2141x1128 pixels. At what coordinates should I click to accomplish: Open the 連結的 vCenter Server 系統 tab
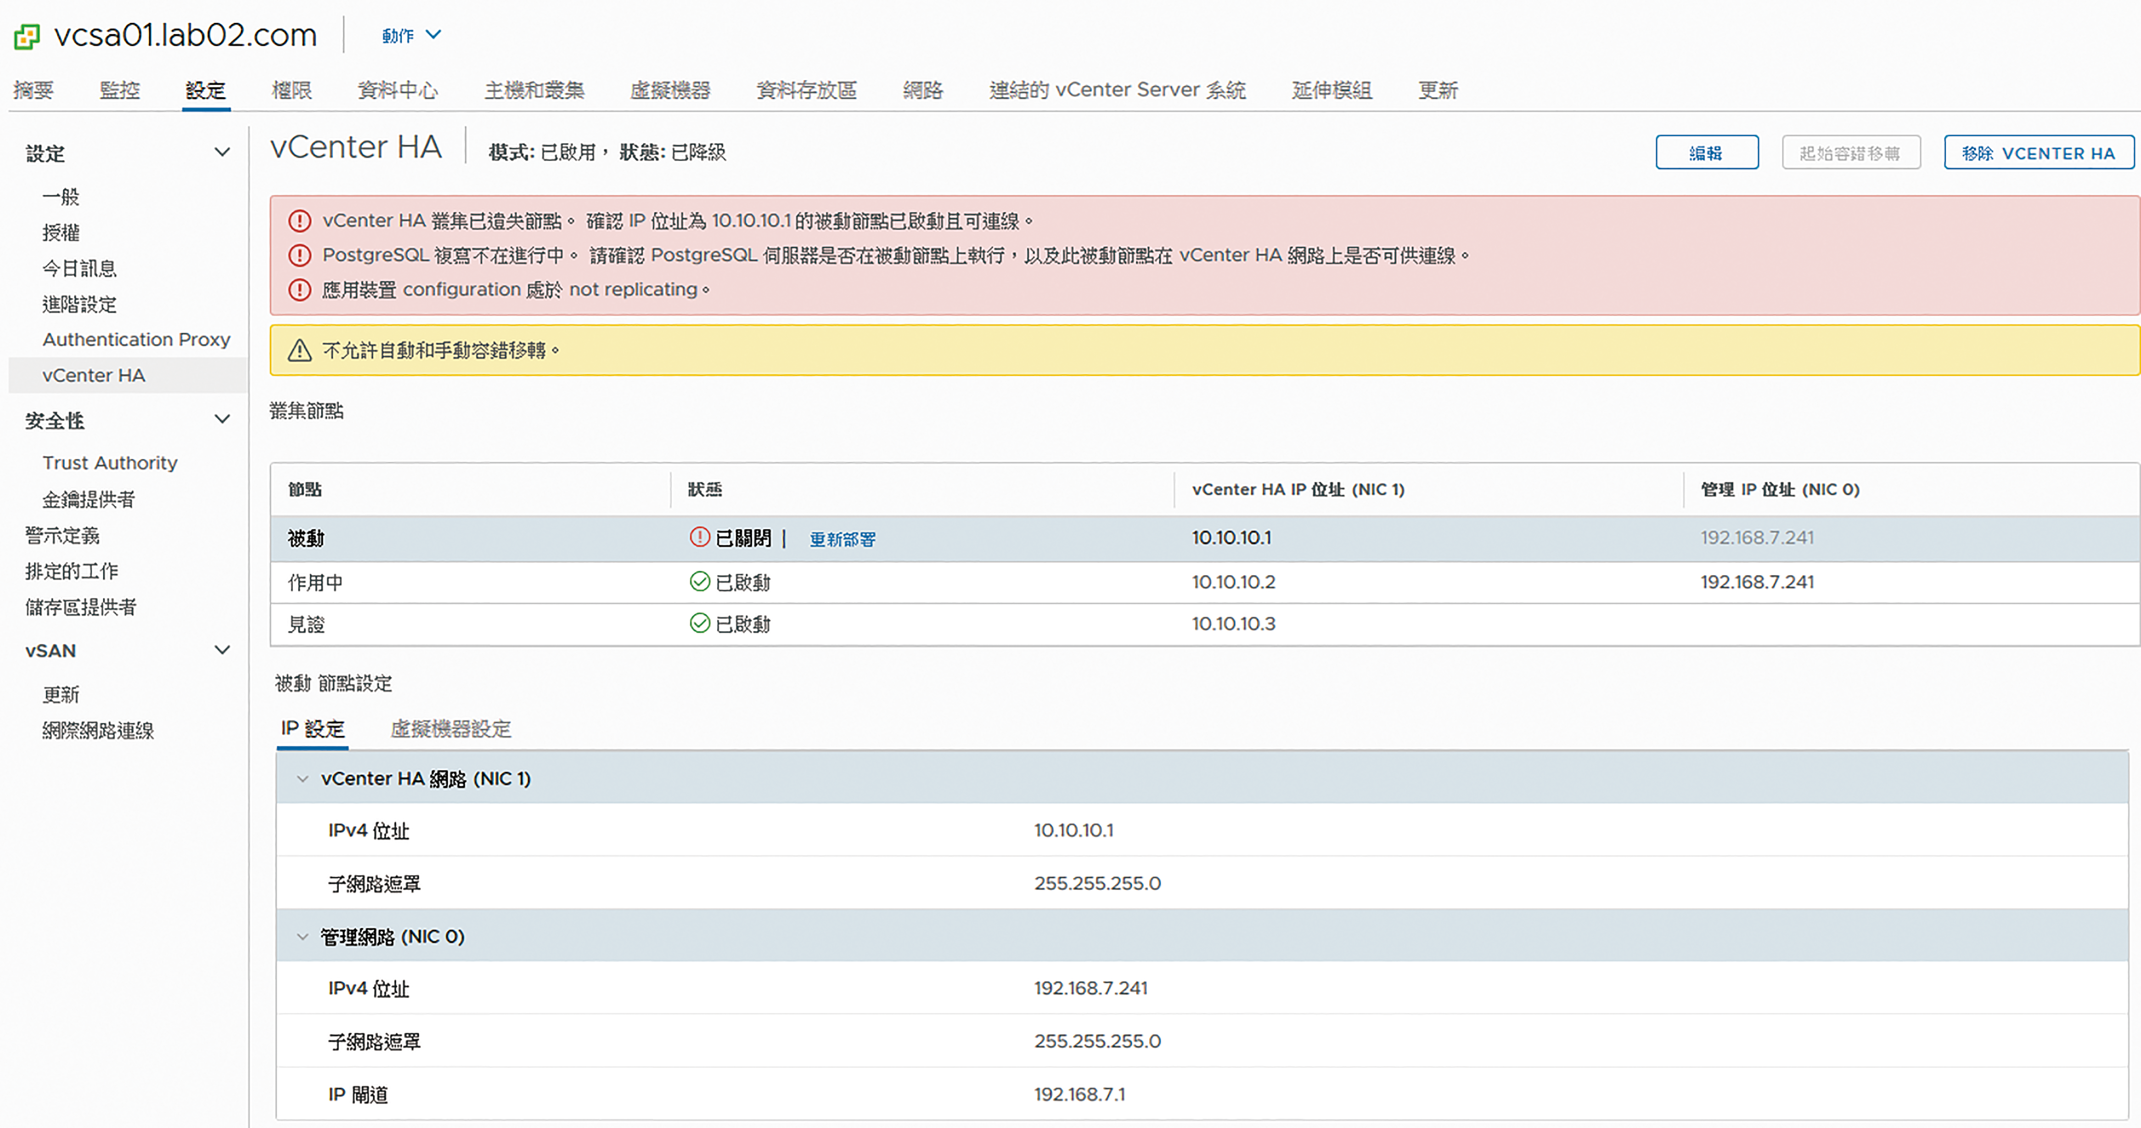tap(1117, 90)
